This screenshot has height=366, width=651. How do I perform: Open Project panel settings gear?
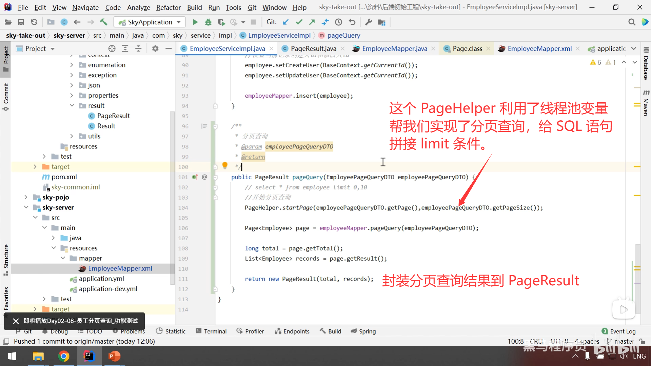pyautogui.click(x=155, y=48)
